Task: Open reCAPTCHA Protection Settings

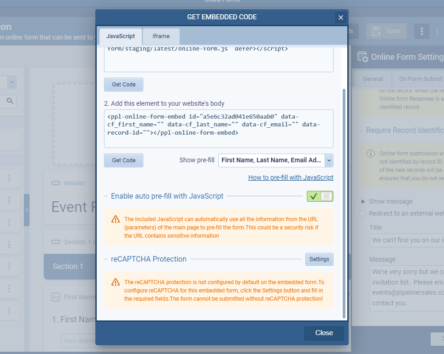Action: click(319, 259)
